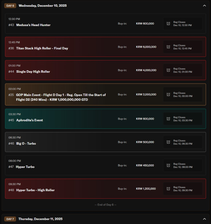Open Titan Stack High Roller - Final Day
Screen dimensions: 211x224
click(42, 48)
